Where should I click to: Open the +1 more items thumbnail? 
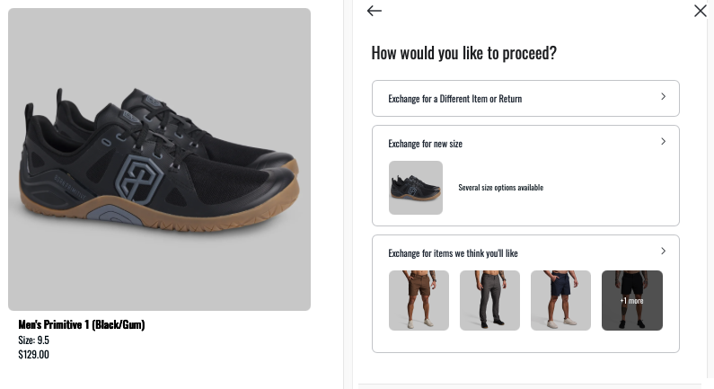point(632,301)
